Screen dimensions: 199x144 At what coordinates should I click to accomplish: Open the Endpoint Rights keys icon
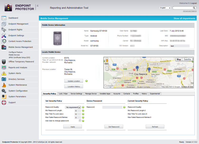[4, 30]
